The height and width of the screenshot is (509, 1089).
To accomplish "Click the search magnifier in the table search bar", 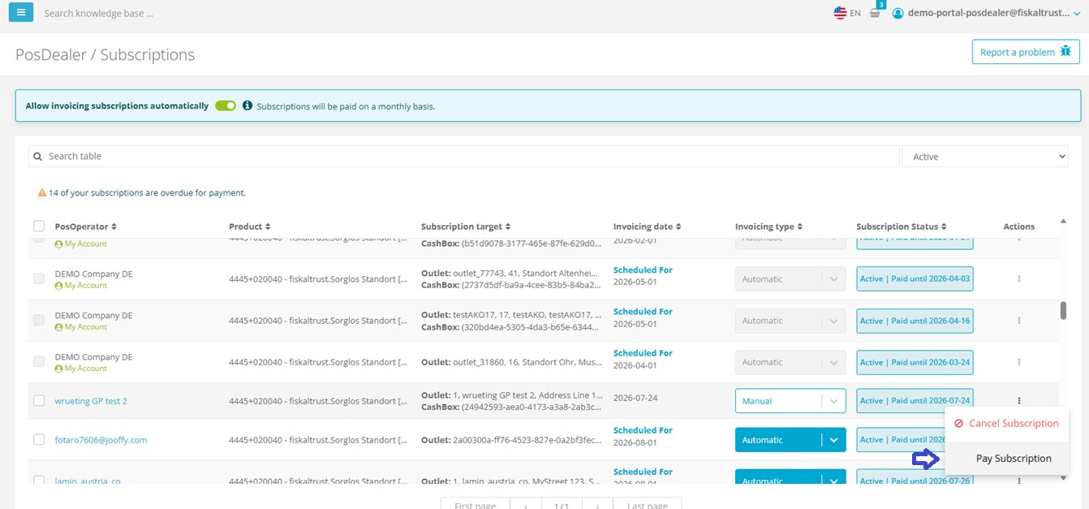I will [x=37, y=155].
